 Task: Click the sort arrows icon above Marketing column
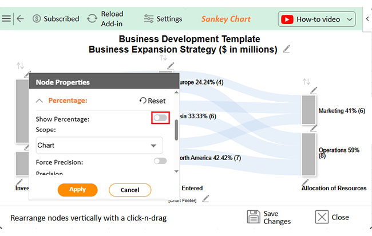pos(306,82)
